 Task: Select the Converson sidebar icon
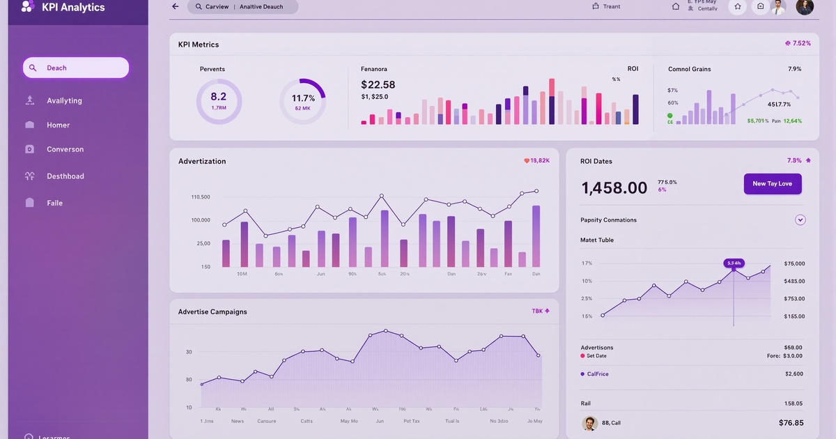tap(29, 149)
